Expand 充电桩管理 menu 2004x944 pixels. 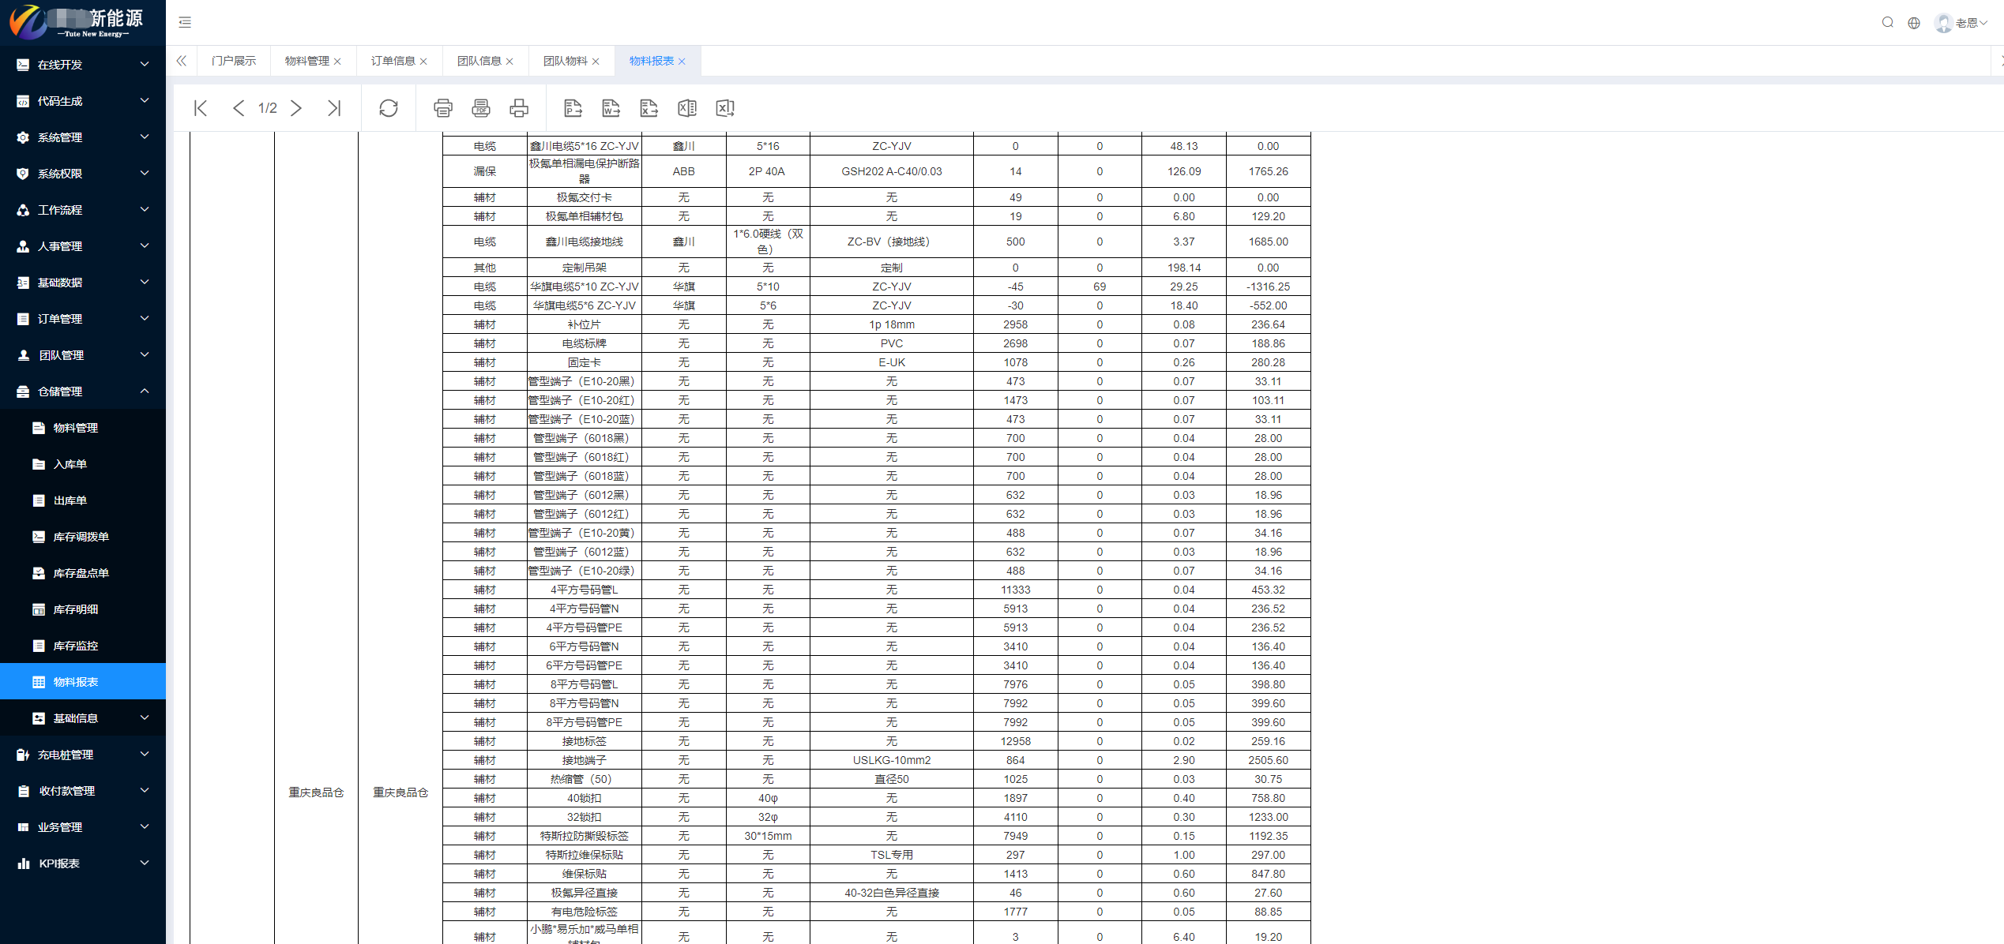[83, 755]
